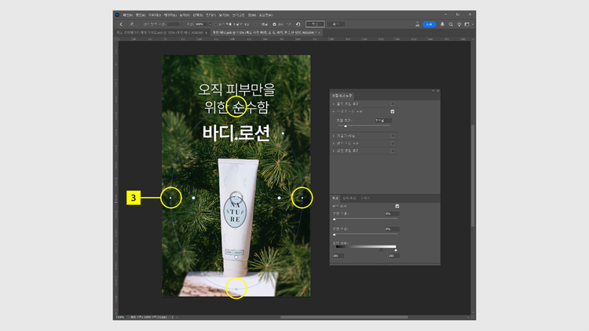Click the right ellipse handle of iris blur

click(302, 198)
